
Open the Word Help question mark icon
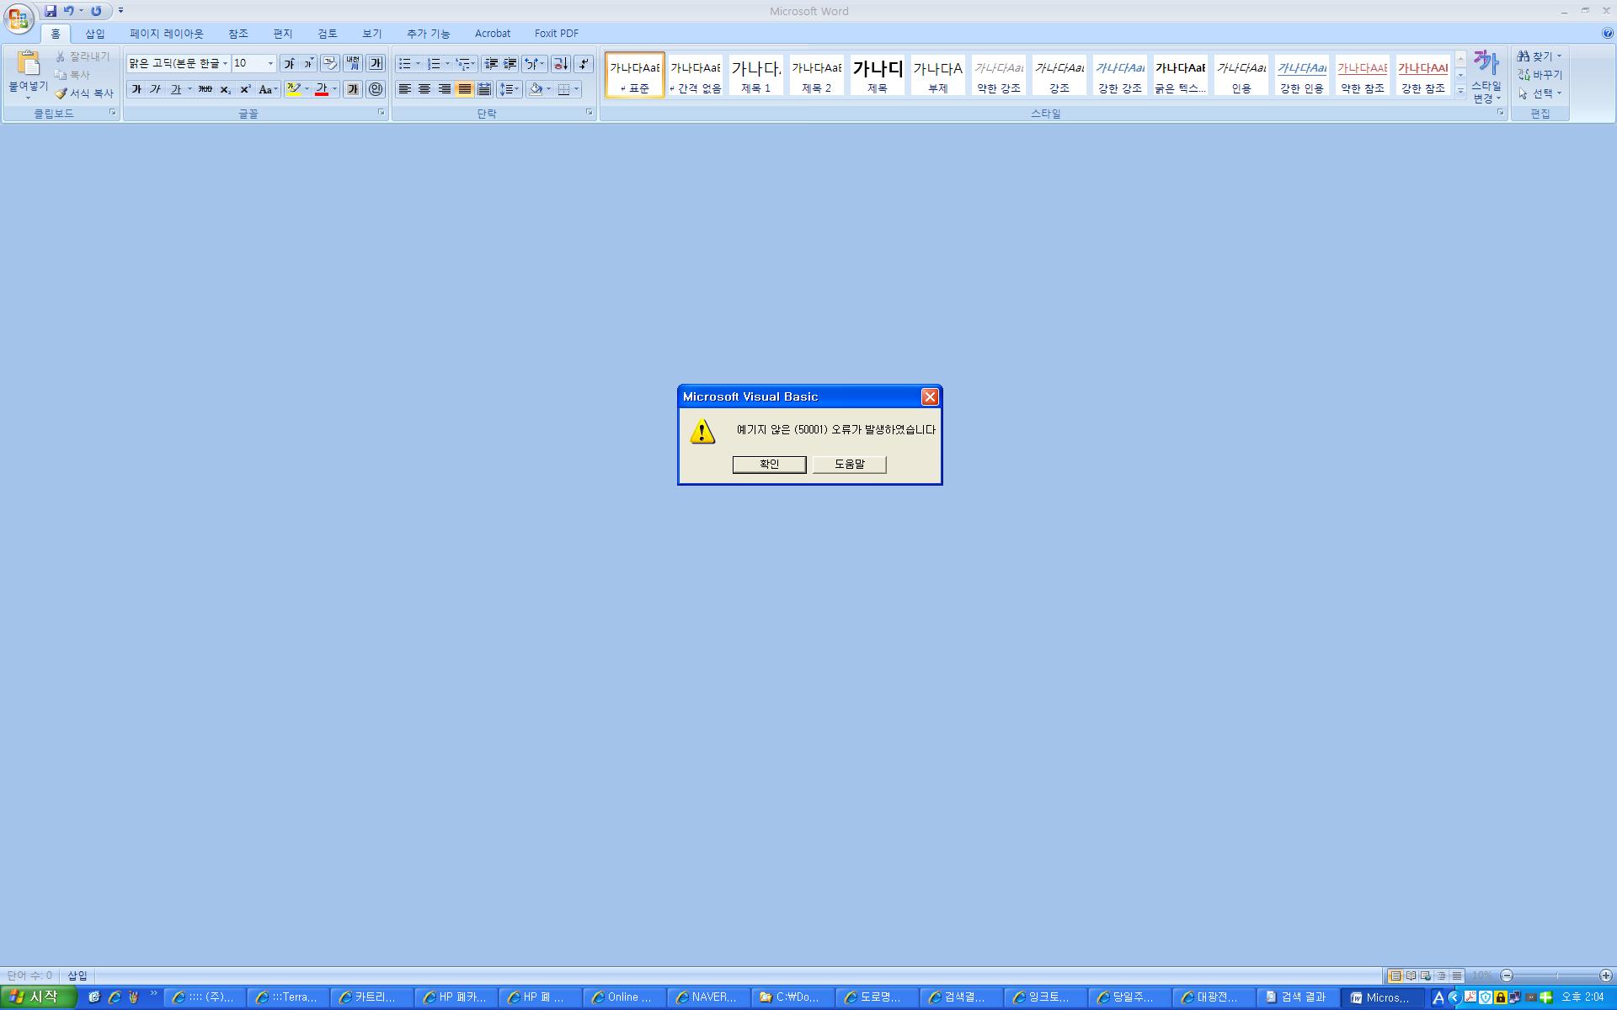pos(1608,34)
